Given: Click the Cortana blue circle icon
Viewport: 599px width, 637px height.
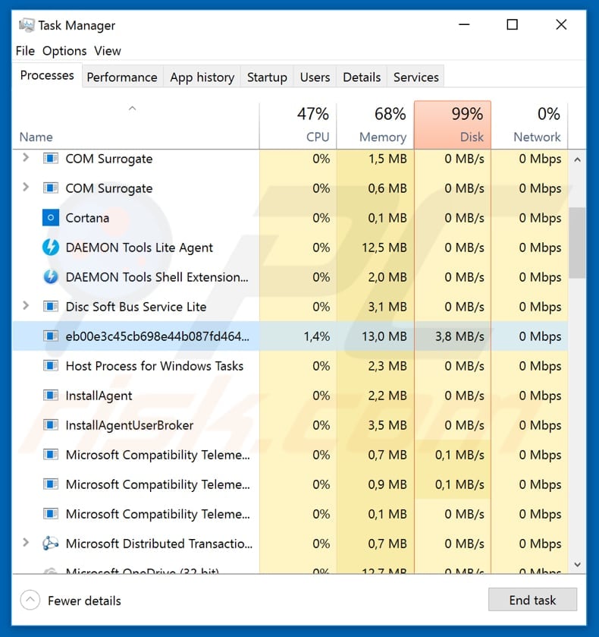Looking at the screenshot, I should click(51, 218).
